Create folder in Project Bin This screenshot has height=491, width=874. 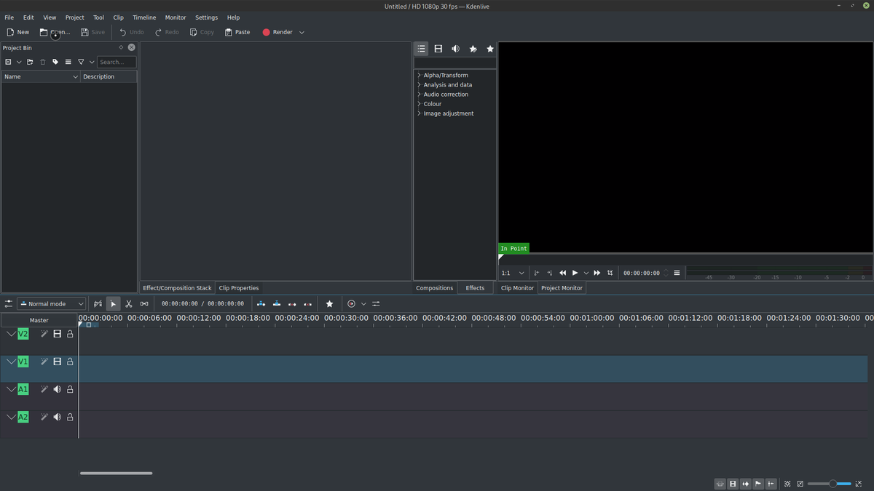(30, 62)
